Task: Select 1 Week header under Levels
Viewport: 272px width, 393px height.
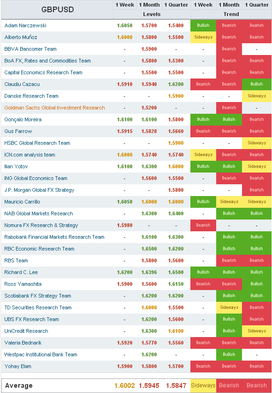Action: click(125, 5)
